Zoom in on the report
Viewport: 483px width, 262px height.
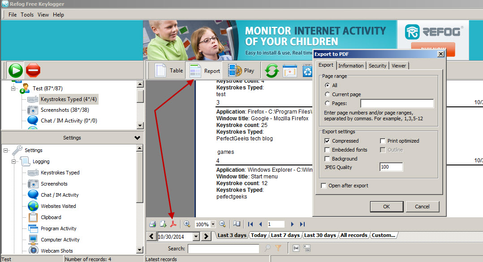click(x=187, y=224)
